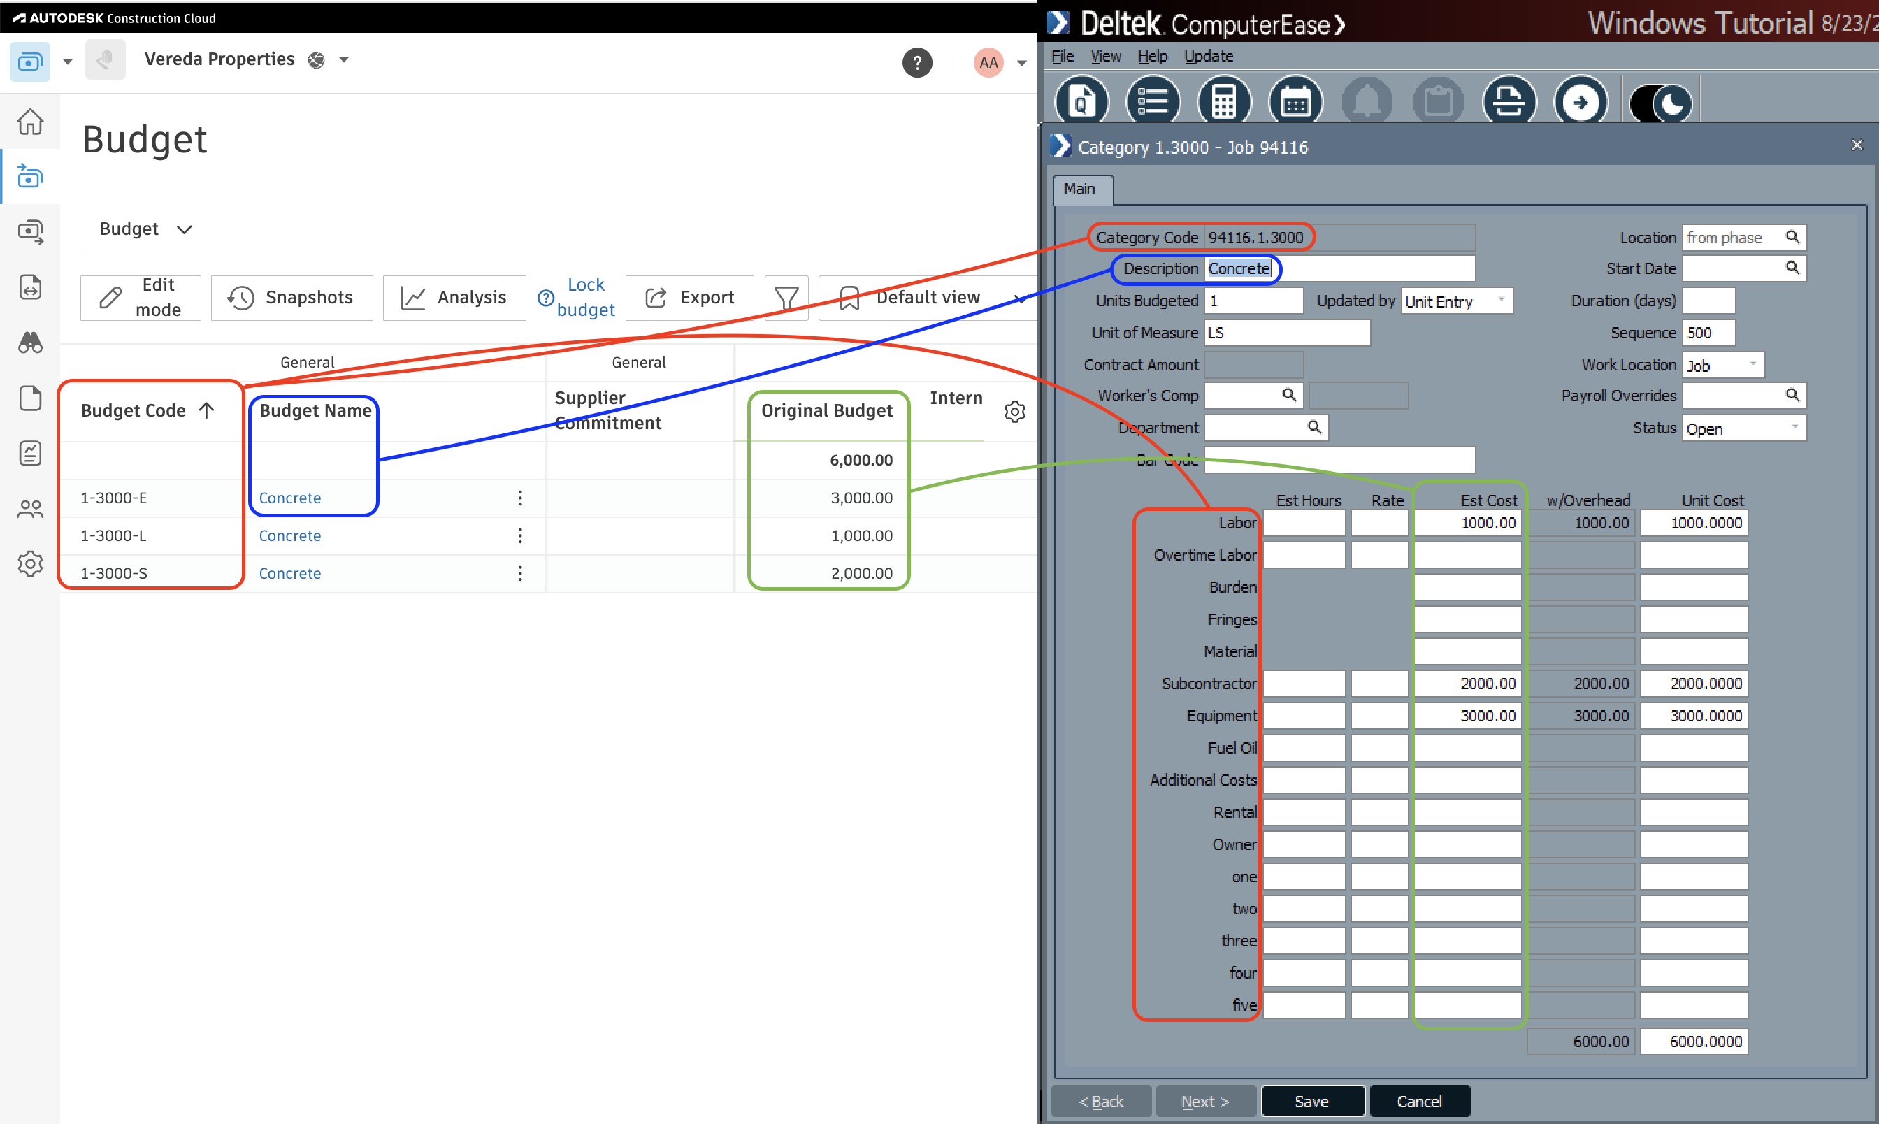
Task: Toggle Deltek dark mode switch
Action: [x=1661, y=103]
